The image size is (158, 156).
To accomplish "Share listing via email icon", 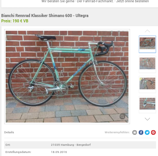I will pyautogui.click(x=135, y=133).
